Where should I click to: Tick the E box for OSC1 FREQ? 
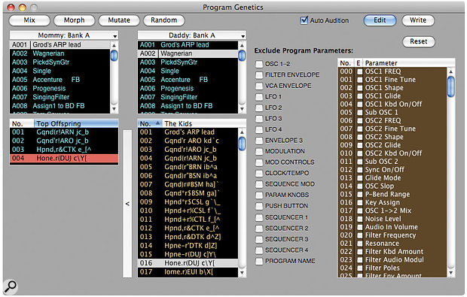click(360, 71)
